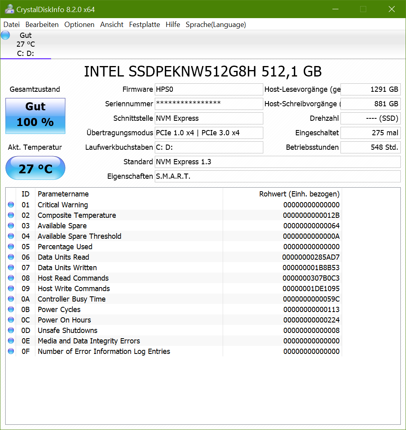Click the status orb for Host Read Commands

click(11, 278)
